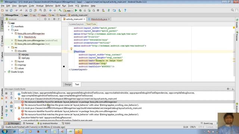Screen dimensions: 239x134
Task: Run the app with the green play button
Action: 76,10
